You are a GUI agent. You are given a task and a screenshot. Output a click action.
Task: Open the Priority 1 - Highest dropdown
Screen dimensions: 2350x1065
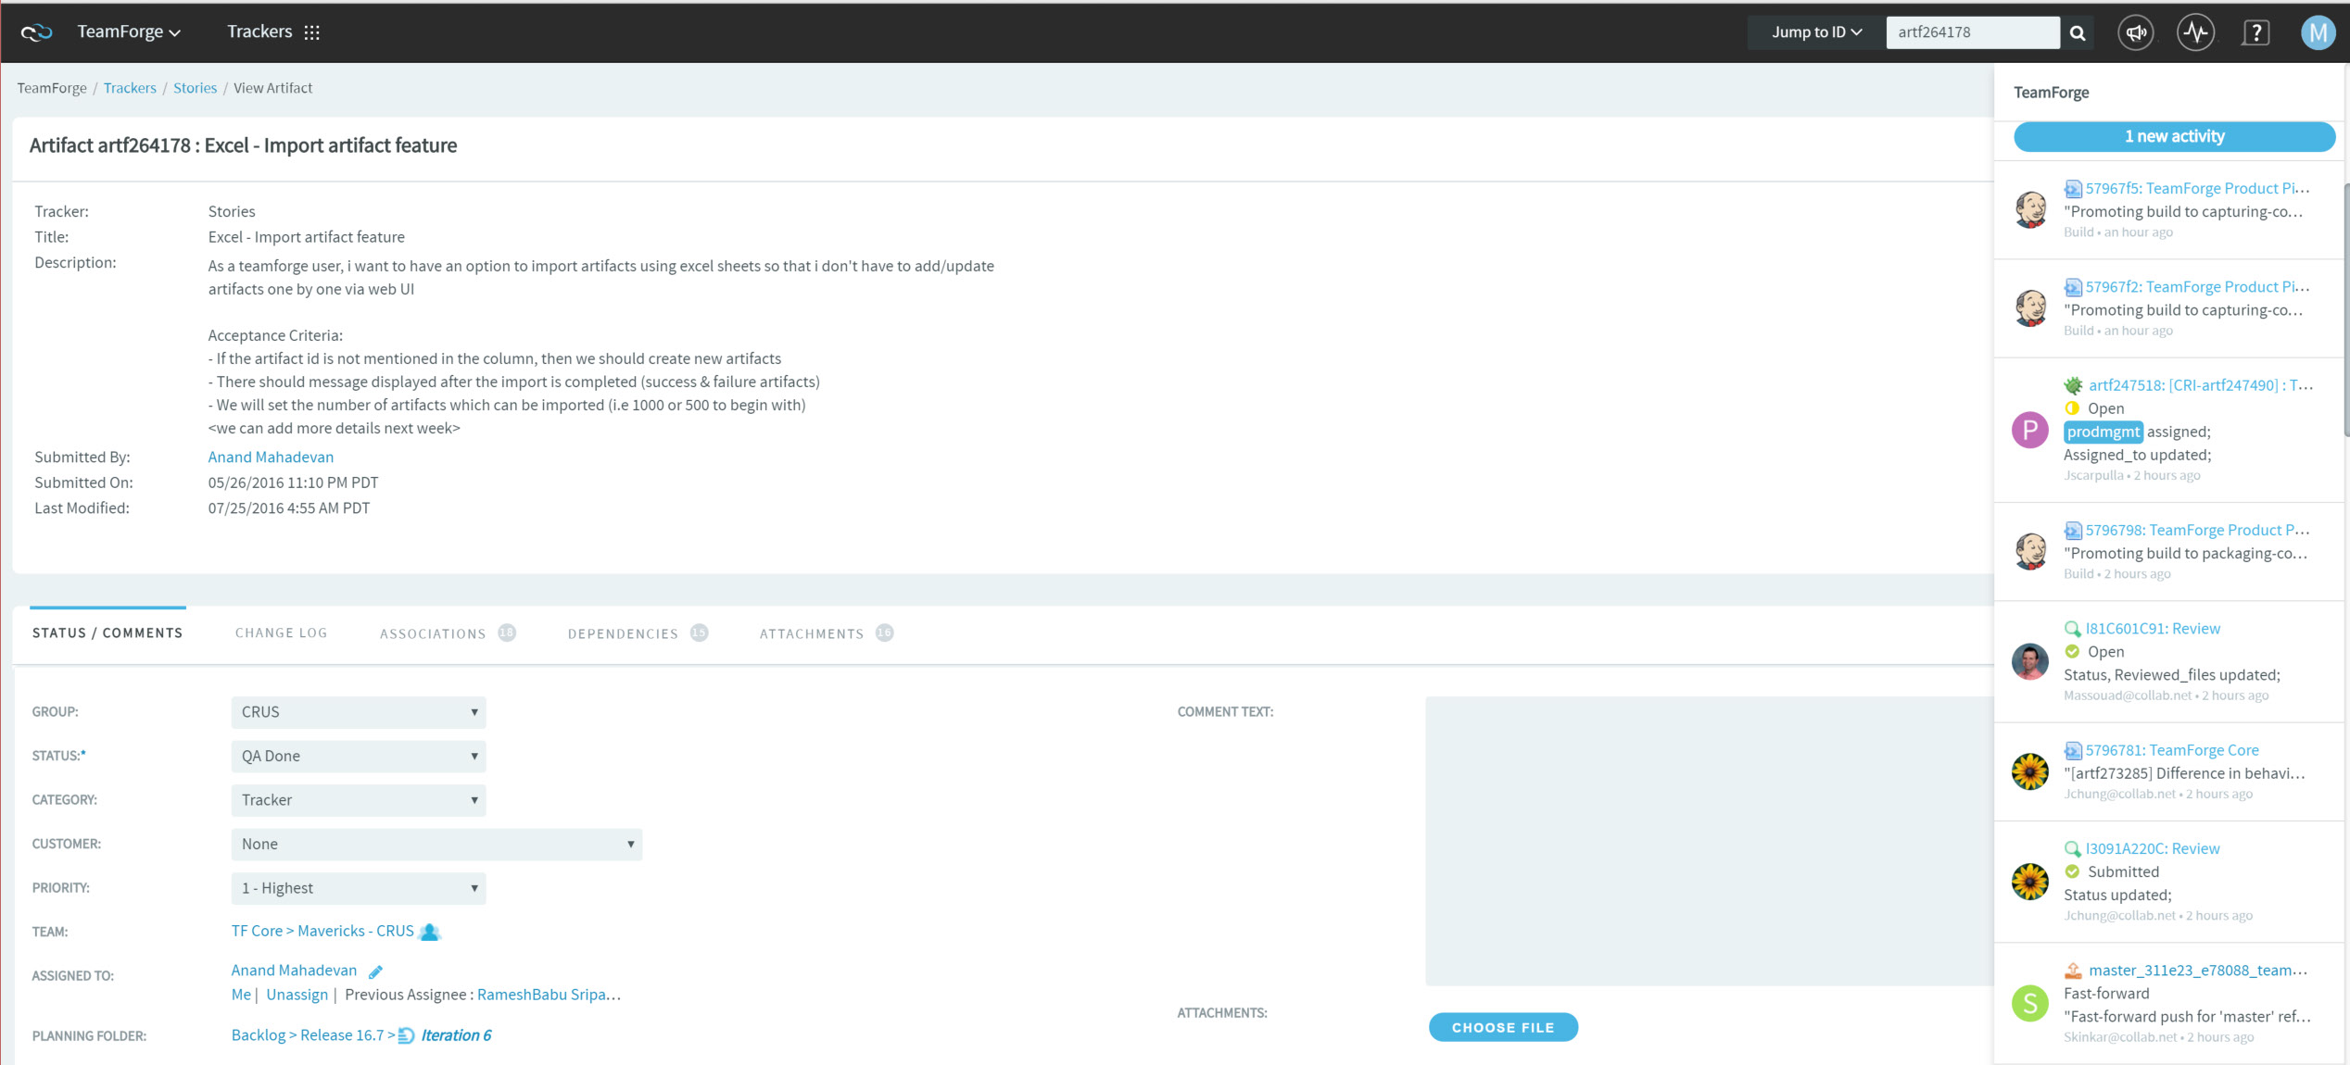point(358,888)
